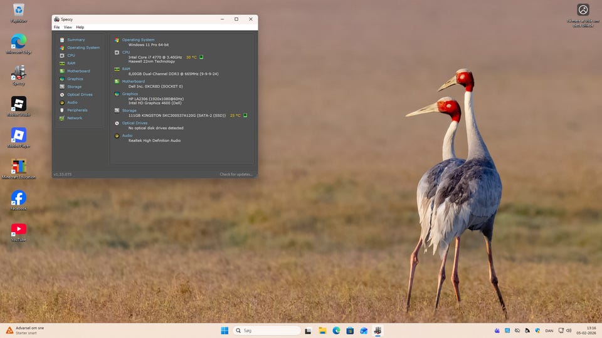Open the Optical Drives sidebar section
Viewport: 602px width, 338px height.
pyautogui.click(x=80, y=95)
